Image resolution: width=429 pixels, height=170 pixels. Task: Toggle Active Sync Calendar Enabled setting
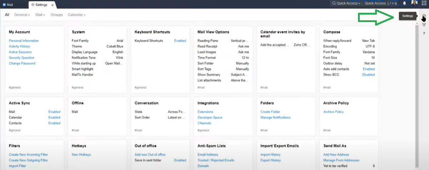[54, 117]
